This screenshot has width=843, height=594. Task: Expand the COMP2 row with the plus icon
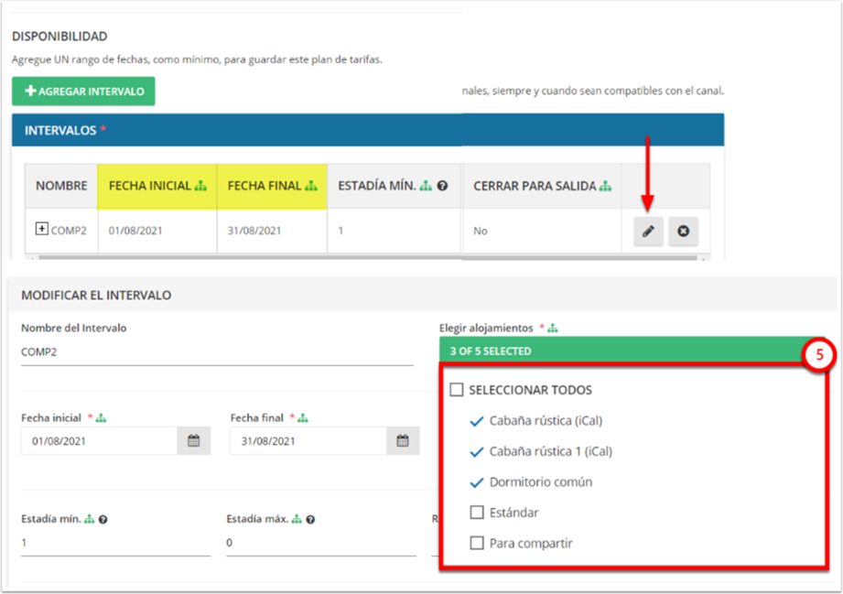coord(41,230)
